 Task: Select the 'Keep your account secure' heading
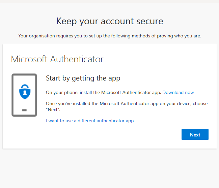110,21
